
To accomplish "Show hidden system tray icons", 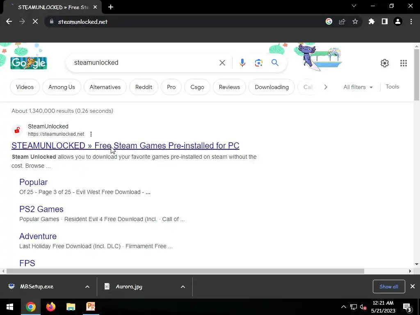I will coord(344,307).
